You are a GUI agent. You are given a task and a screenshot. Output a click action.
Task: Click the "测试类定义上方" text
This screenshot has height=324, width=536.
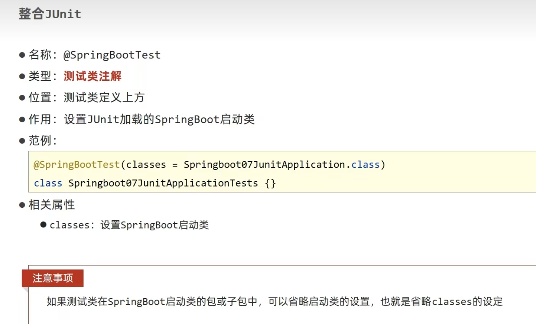point(104,98)
